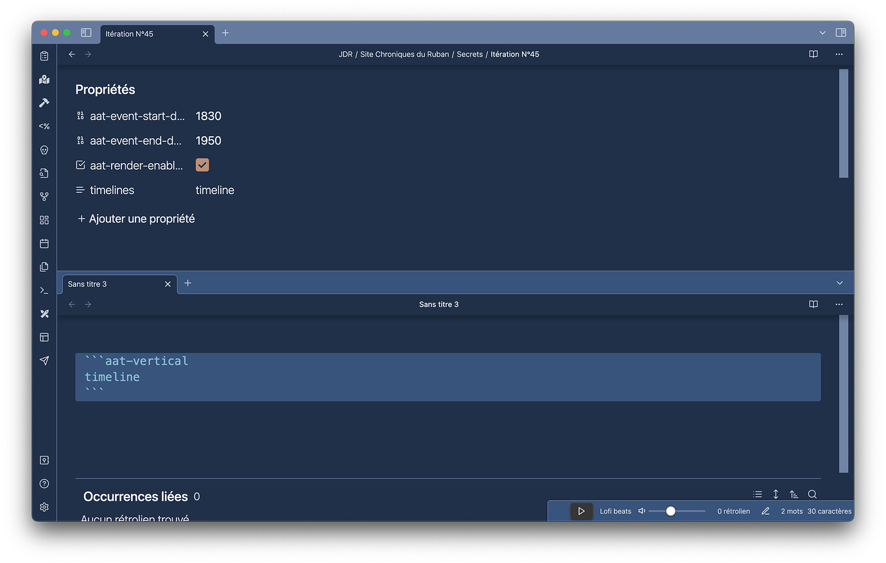Click the pencil edit mode icon in status bar
886x563 pixels.
tap(765, 511)
